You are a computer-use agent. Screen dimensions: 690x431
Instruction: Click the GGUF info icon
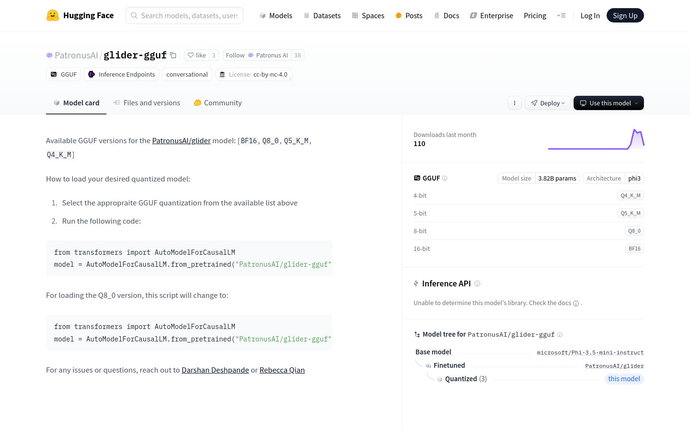coord(445,178)
